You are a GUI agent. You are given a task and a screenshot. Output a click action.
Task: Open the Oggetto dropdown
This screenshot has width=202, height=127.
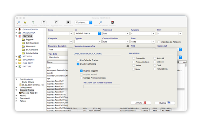coord(88,42)
